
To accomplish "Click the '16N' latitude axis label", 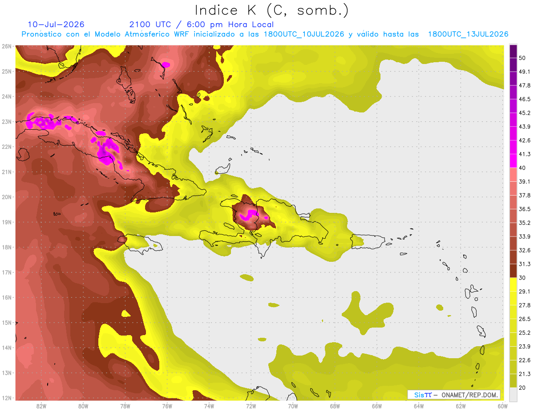I will 7,297.
